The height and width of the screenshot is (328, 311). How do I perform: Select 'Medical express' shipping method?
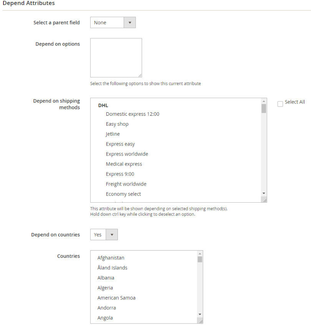coord(124,164)
